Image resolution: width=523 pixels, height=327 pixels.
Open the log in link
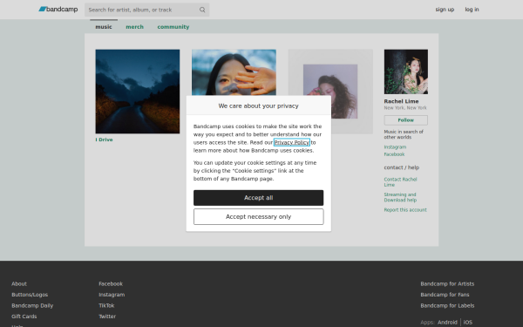472,10
